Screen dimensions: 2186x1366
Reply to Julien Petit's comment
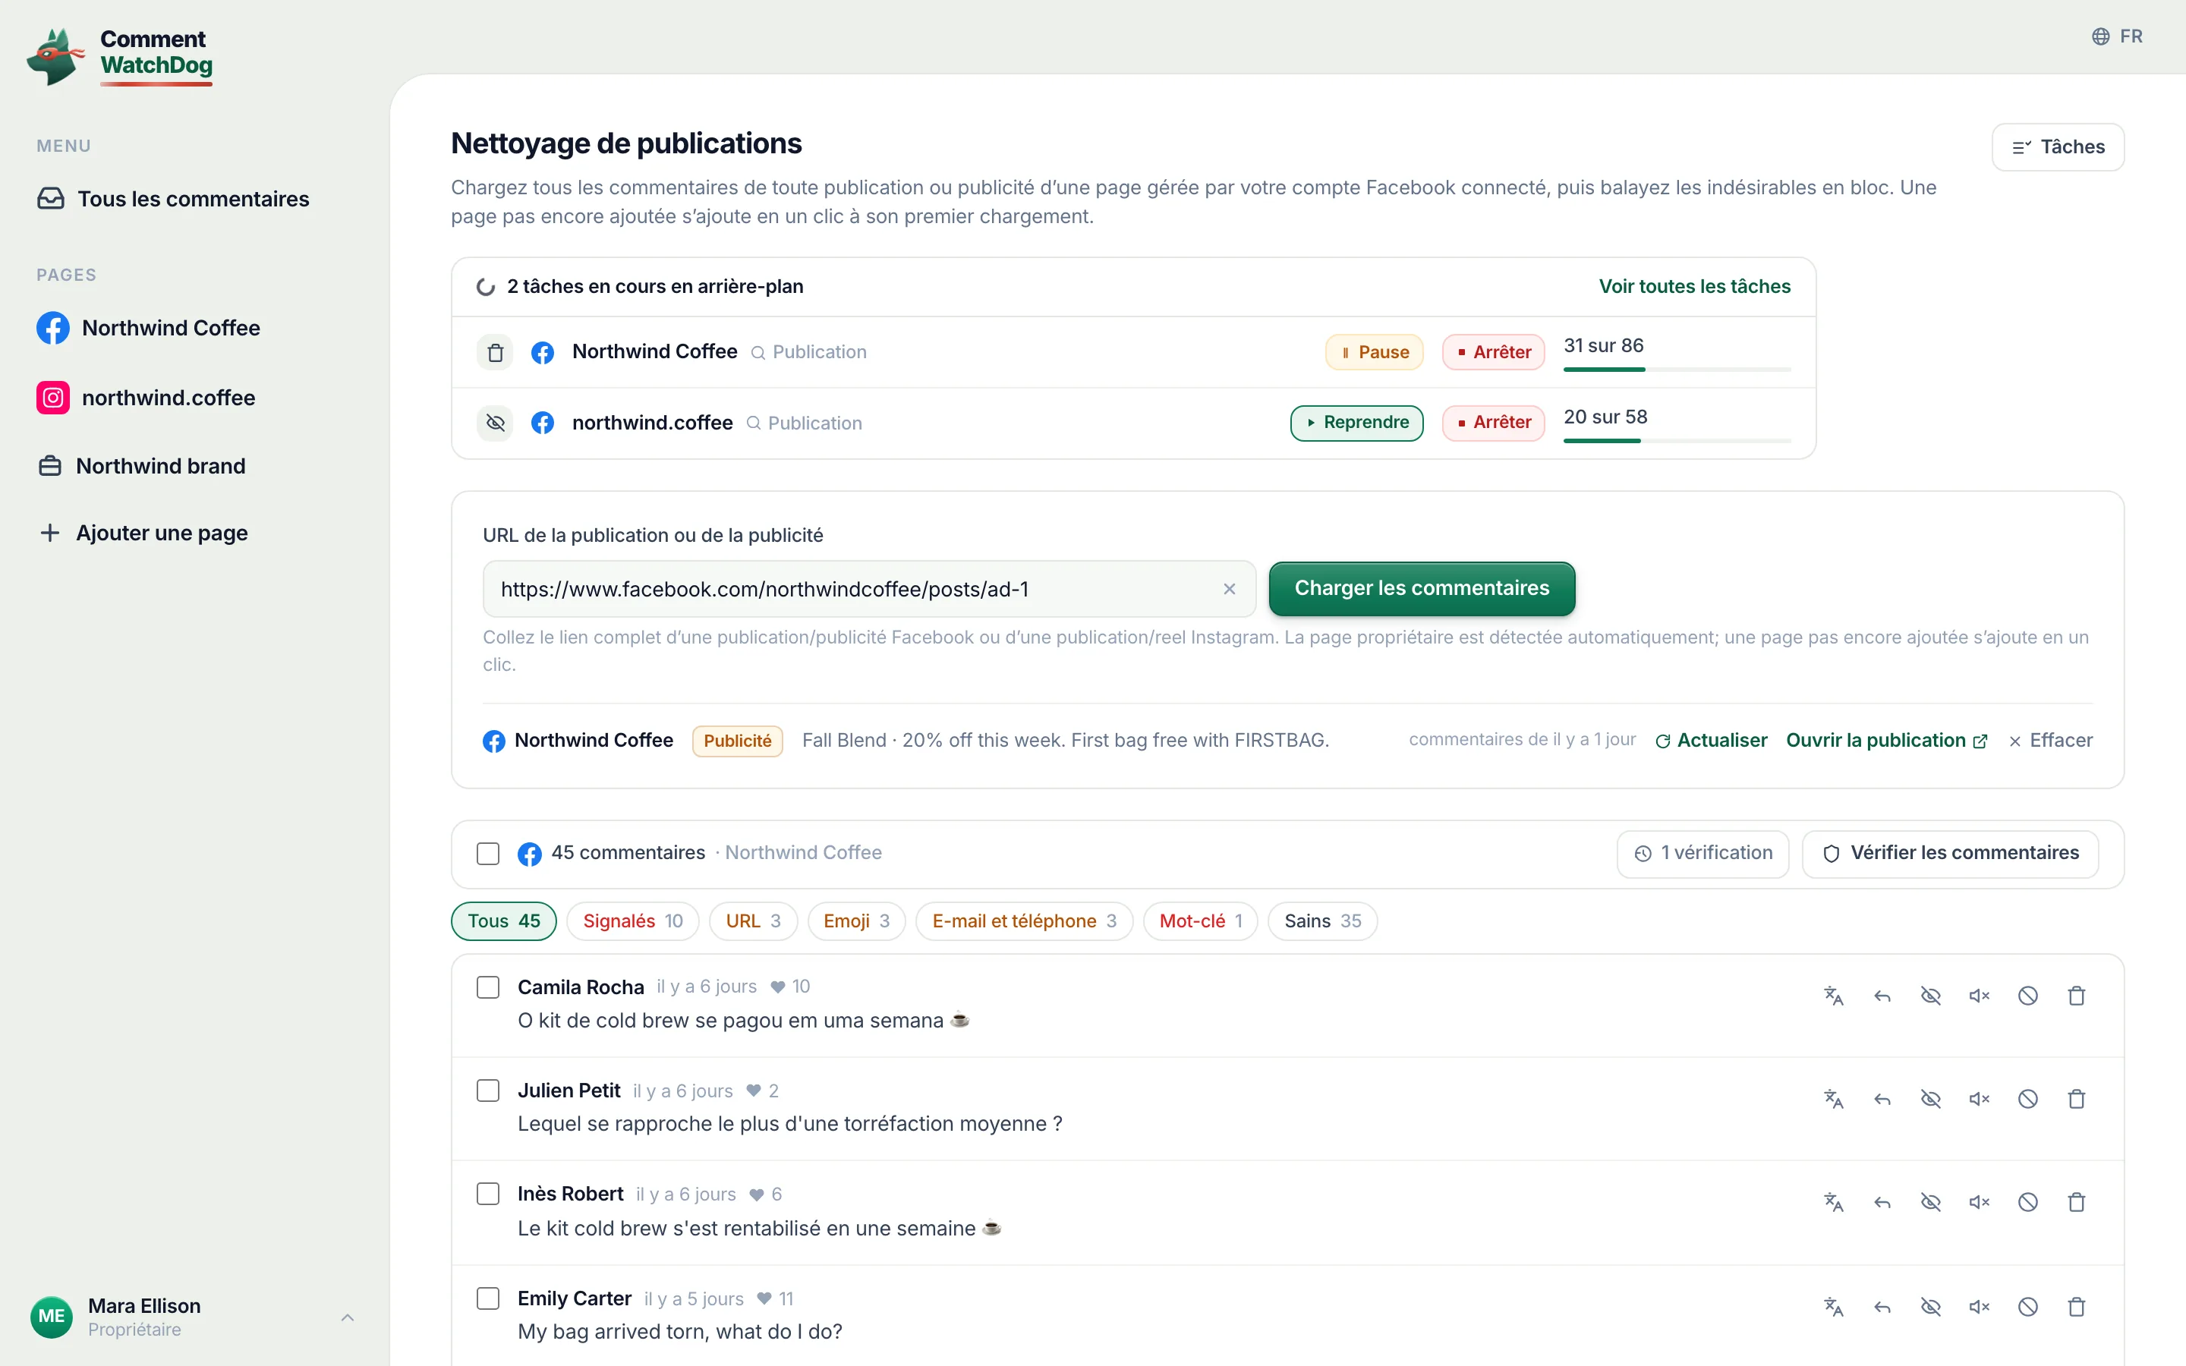coord(1882,1099)
